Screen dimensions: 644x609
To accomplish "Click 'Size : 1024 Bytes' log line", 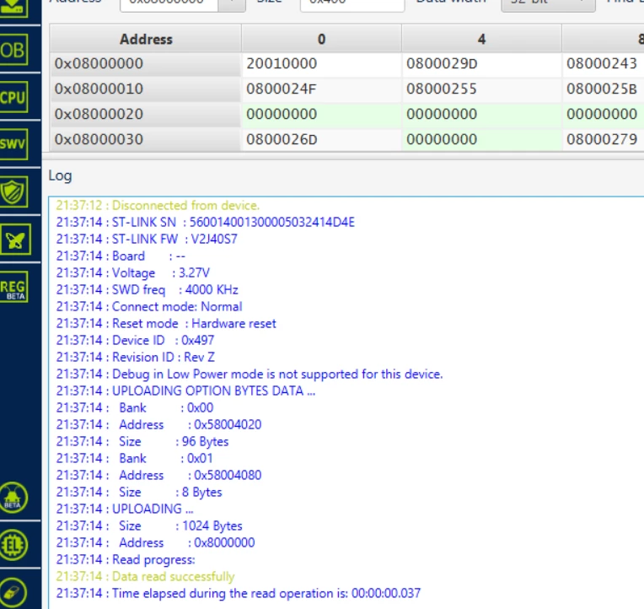I will pos(149,525).
